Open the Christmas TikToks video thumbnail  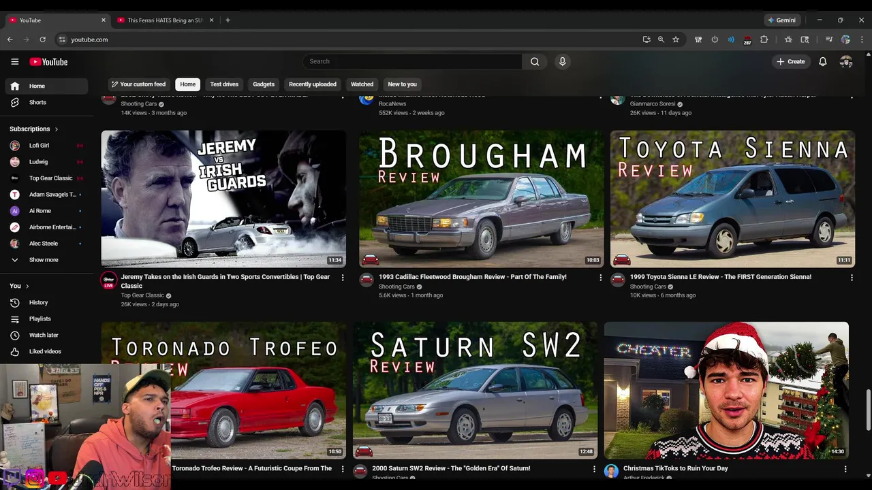726,391
